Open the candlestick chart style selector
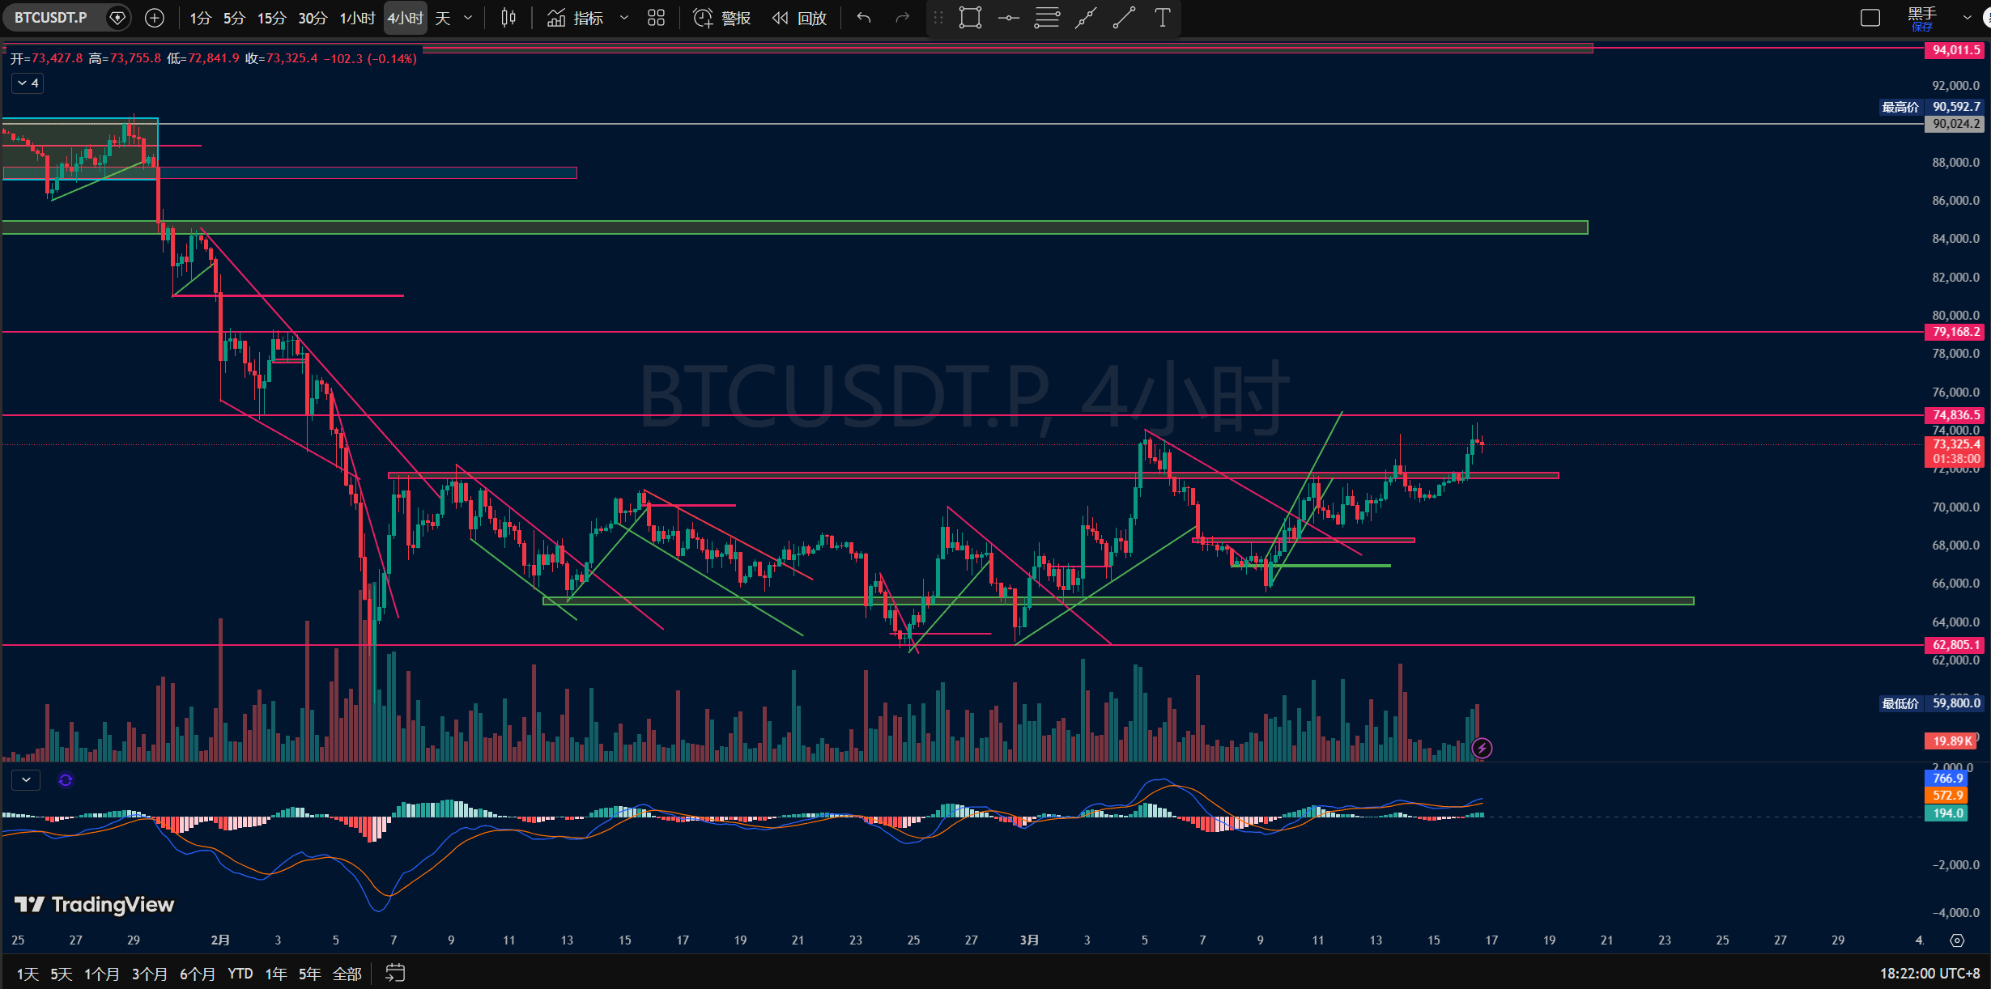 [508, 18]
